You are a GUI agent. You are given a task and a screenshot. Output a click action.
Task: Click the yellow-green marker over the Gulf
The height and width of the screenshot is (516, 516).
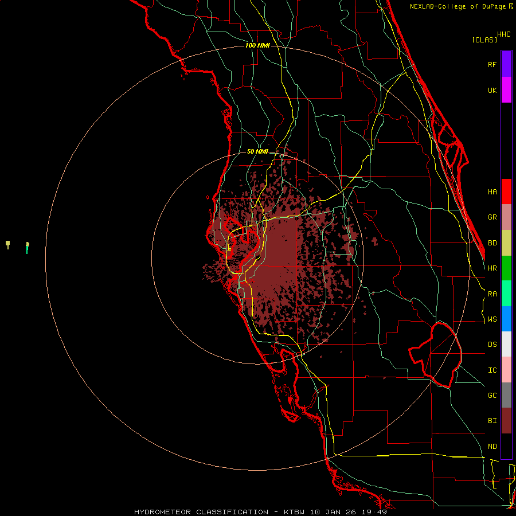[28, 248]
